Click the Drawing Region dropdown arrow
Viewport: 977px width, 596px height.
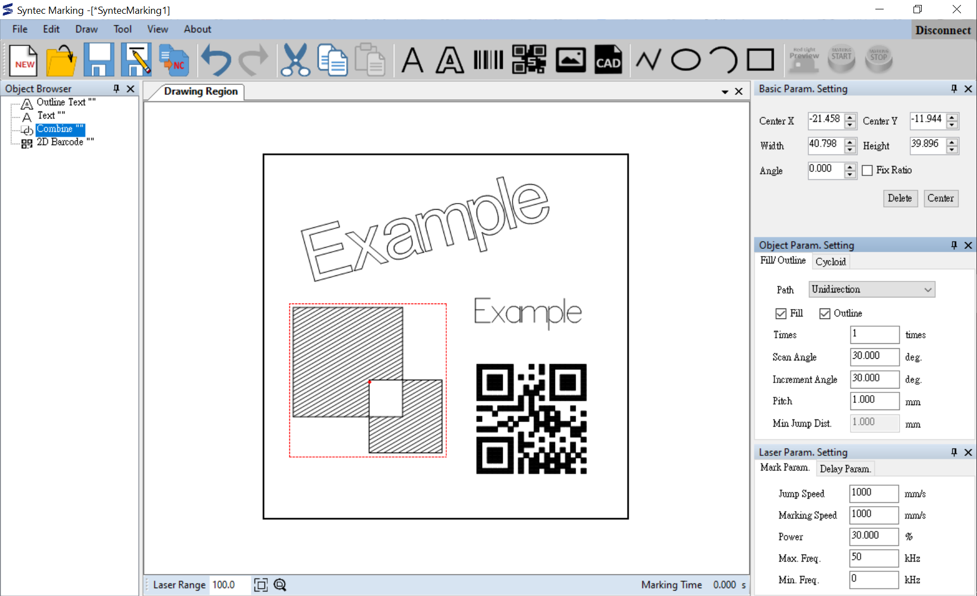pyautogui.click(x=725, y=91)
